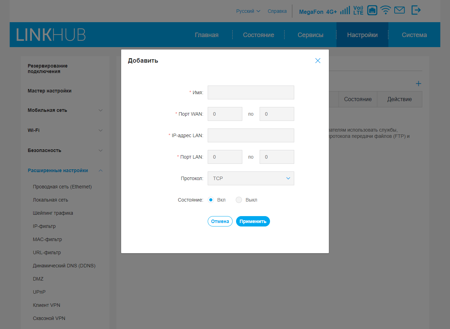
Task: Click the Порт WAN end field
Action: point(277,114)
